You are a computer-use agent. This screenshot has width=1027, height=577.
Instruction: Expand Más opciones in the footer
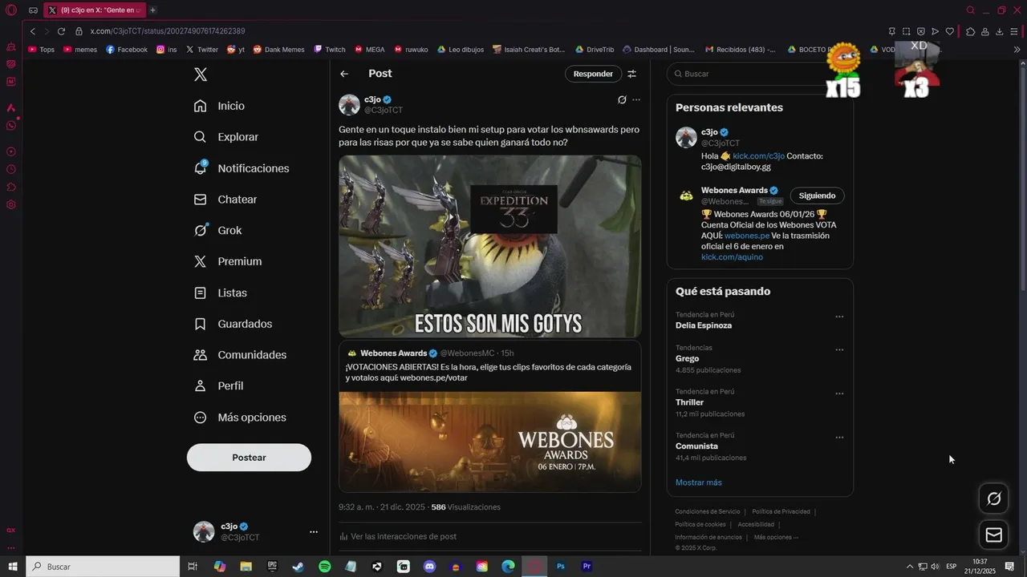776,537
